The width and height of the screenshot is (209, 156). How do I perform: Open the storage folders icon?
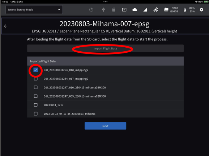tap(166, 10)
